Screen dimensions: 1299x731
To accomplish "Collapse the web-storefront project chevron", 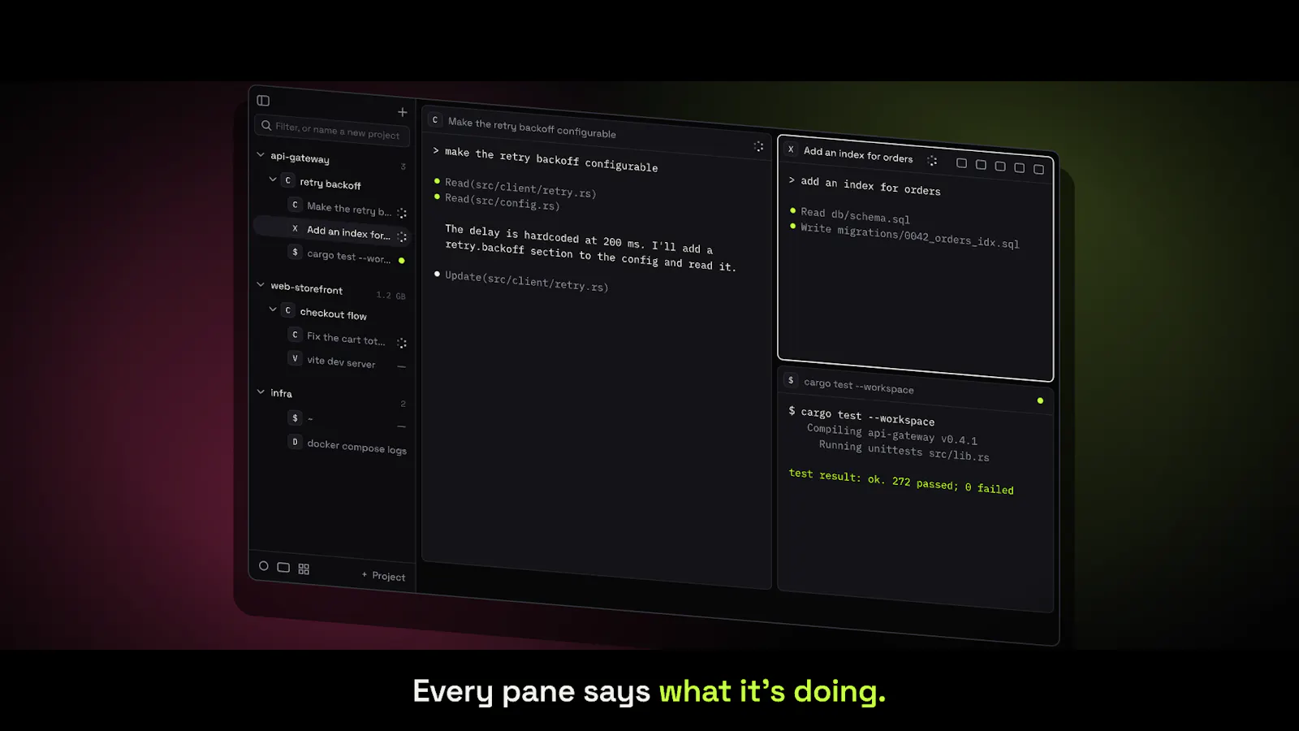I will tap(261, 285).
